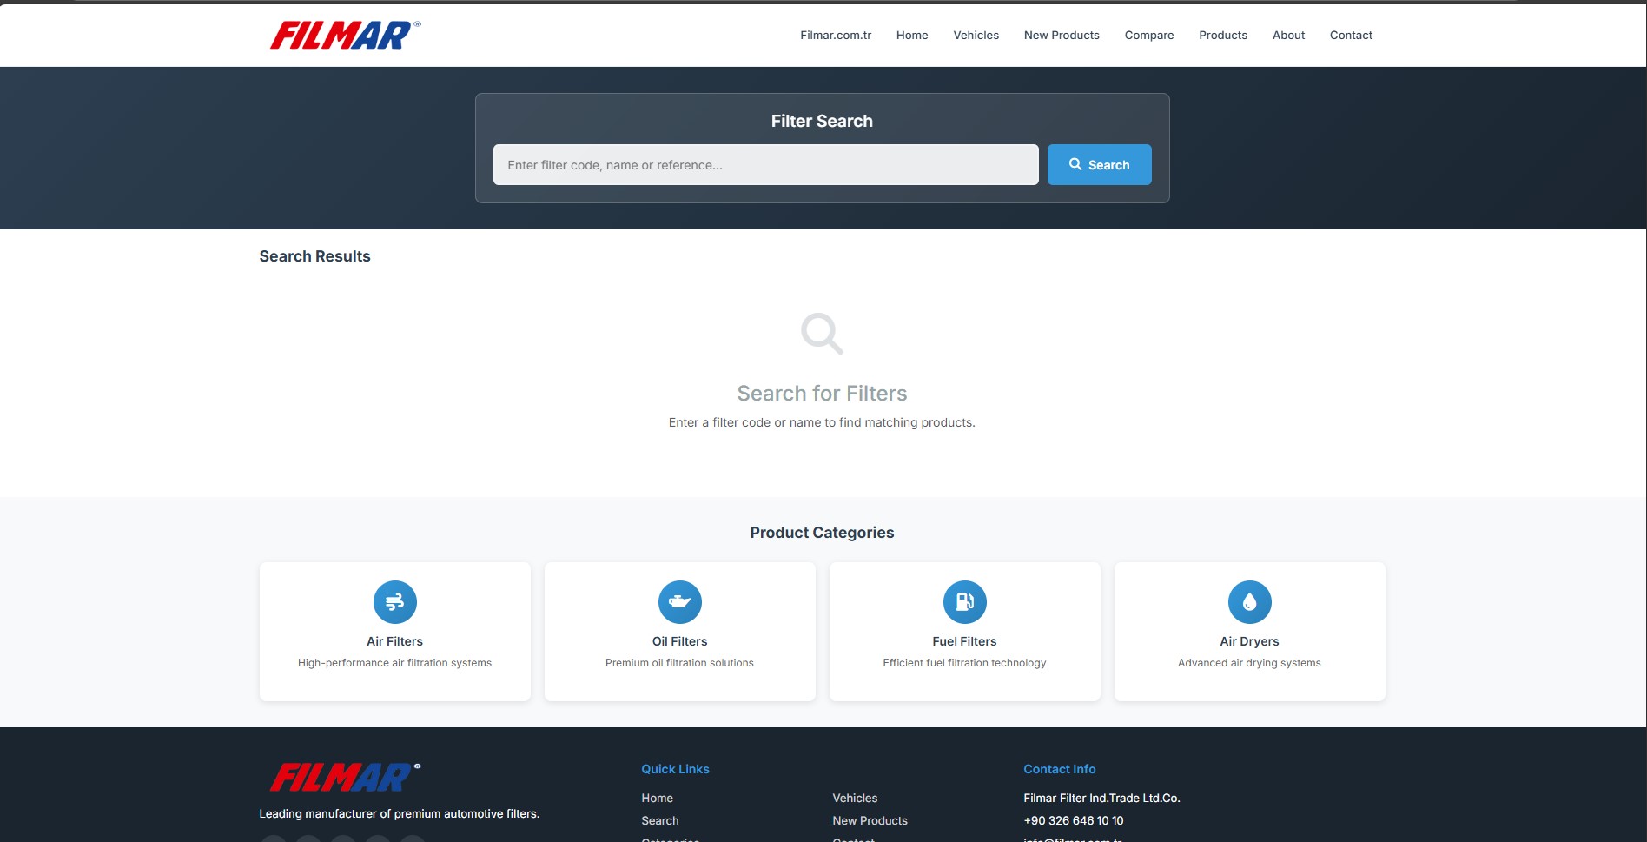Click the Home link in footer
Image resolution: width=1647 pixels, height=842 pixels.
[657, 798]
